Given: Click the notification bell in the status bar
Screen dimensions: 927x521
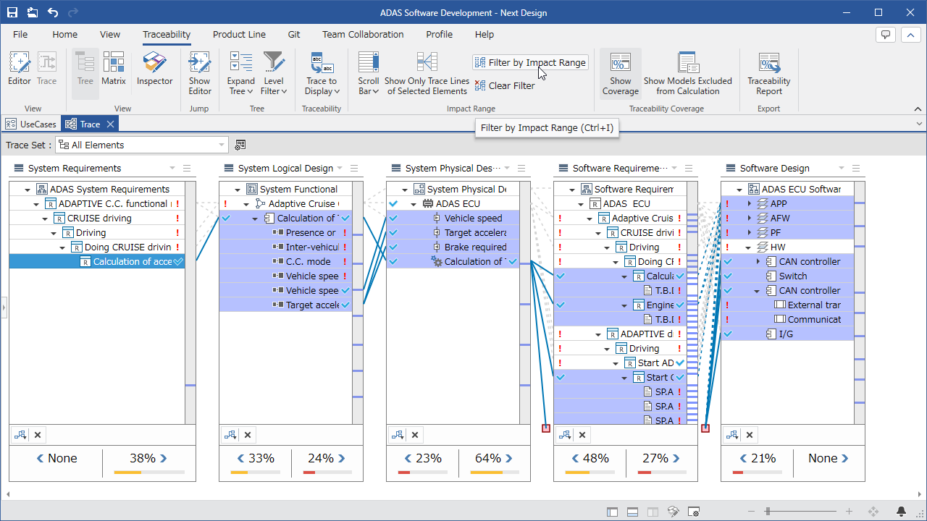Looking at the screenshot, I should [900, 510].
